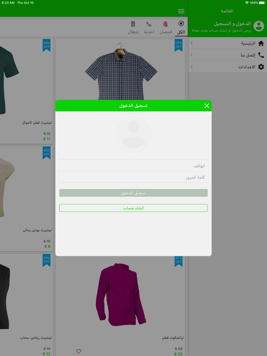Click the phone icon beside إتصل بنا
The width and height of the screenshot is (267, 356).
pyautogui.click(x=261, y=55)
